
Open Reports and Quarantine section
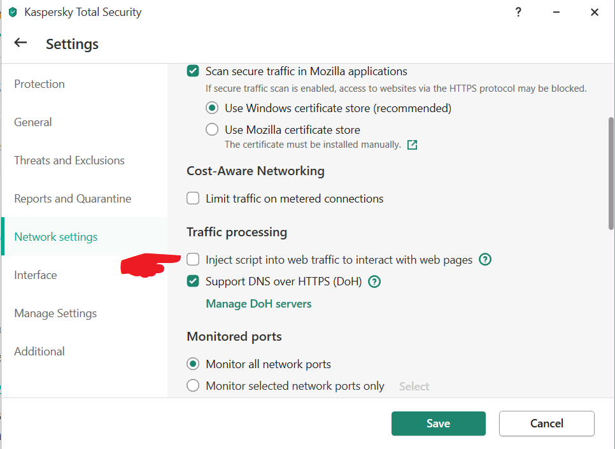84,199
